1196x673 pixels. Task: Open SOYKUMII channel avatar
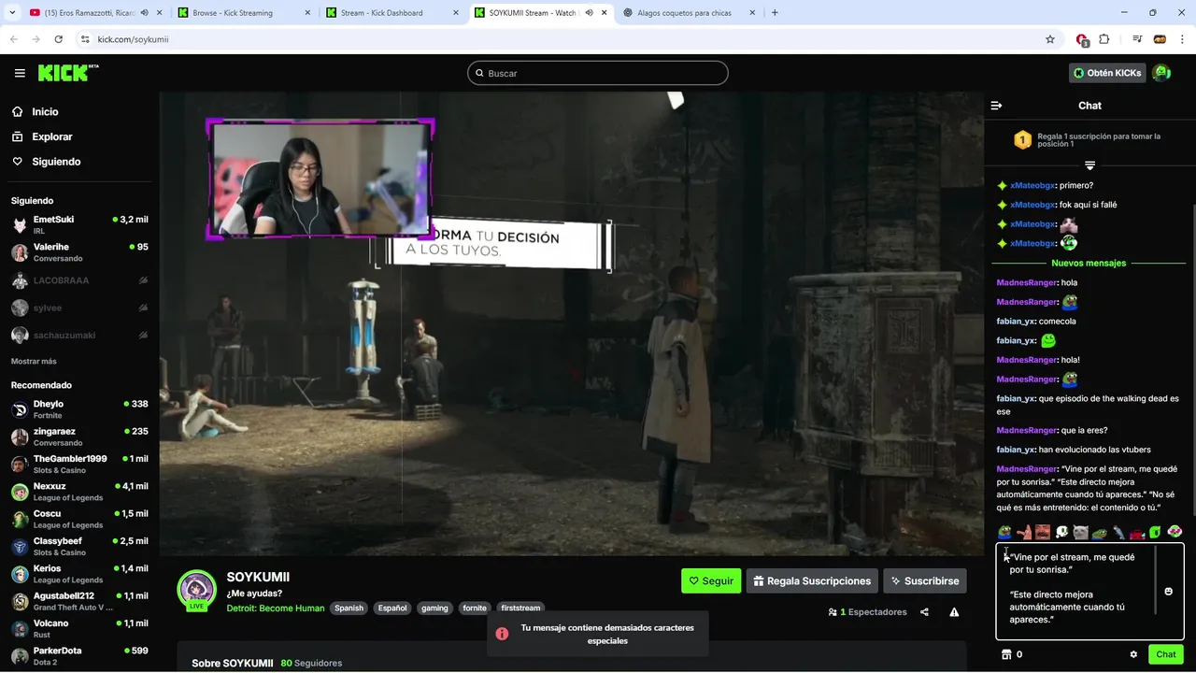pos(197,590)
